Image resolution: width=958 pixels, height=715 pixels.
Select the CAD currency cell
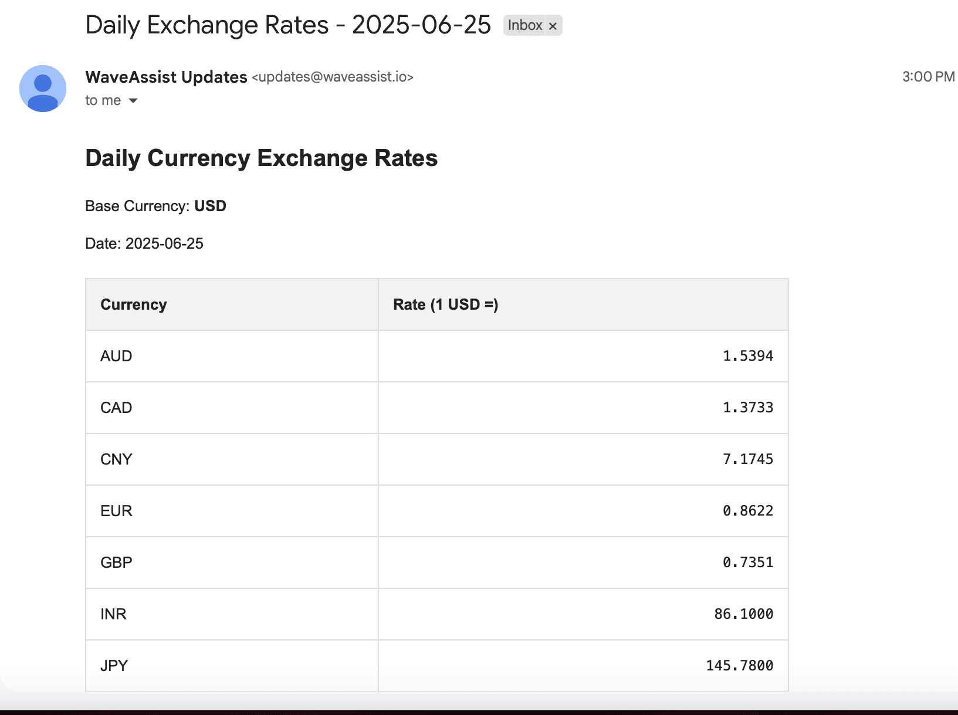pyautogui.click(x=232, y=408)
